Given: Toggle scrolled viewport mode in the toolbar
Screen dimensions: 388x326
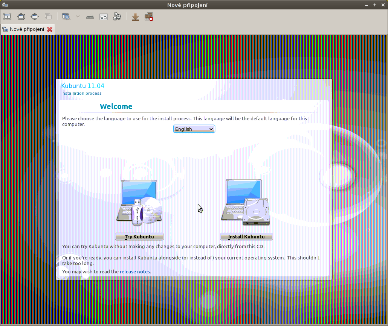Looking at the screenshot, I should click(21, 17).
